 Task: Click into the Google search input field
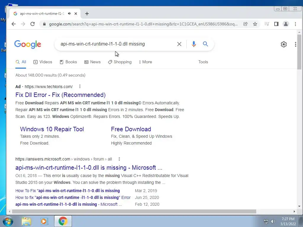point(116,44)
